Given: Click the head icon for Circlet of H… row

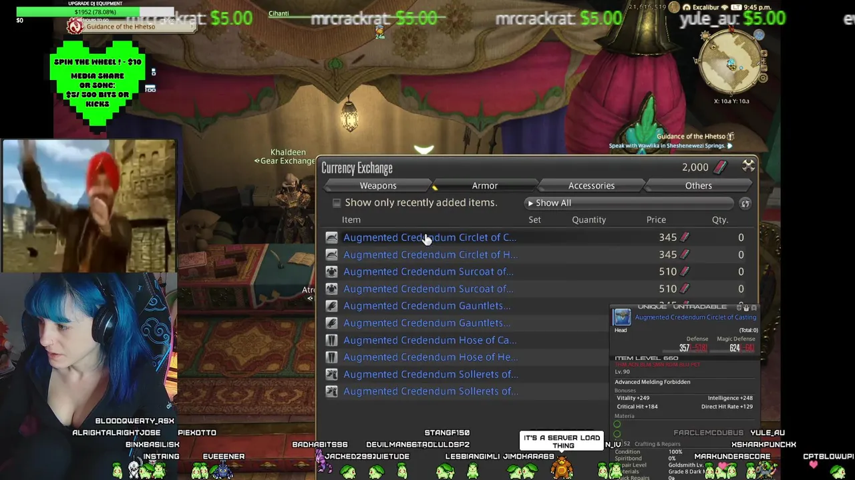Looking at the screenshot, I should (x=331, y=255).
